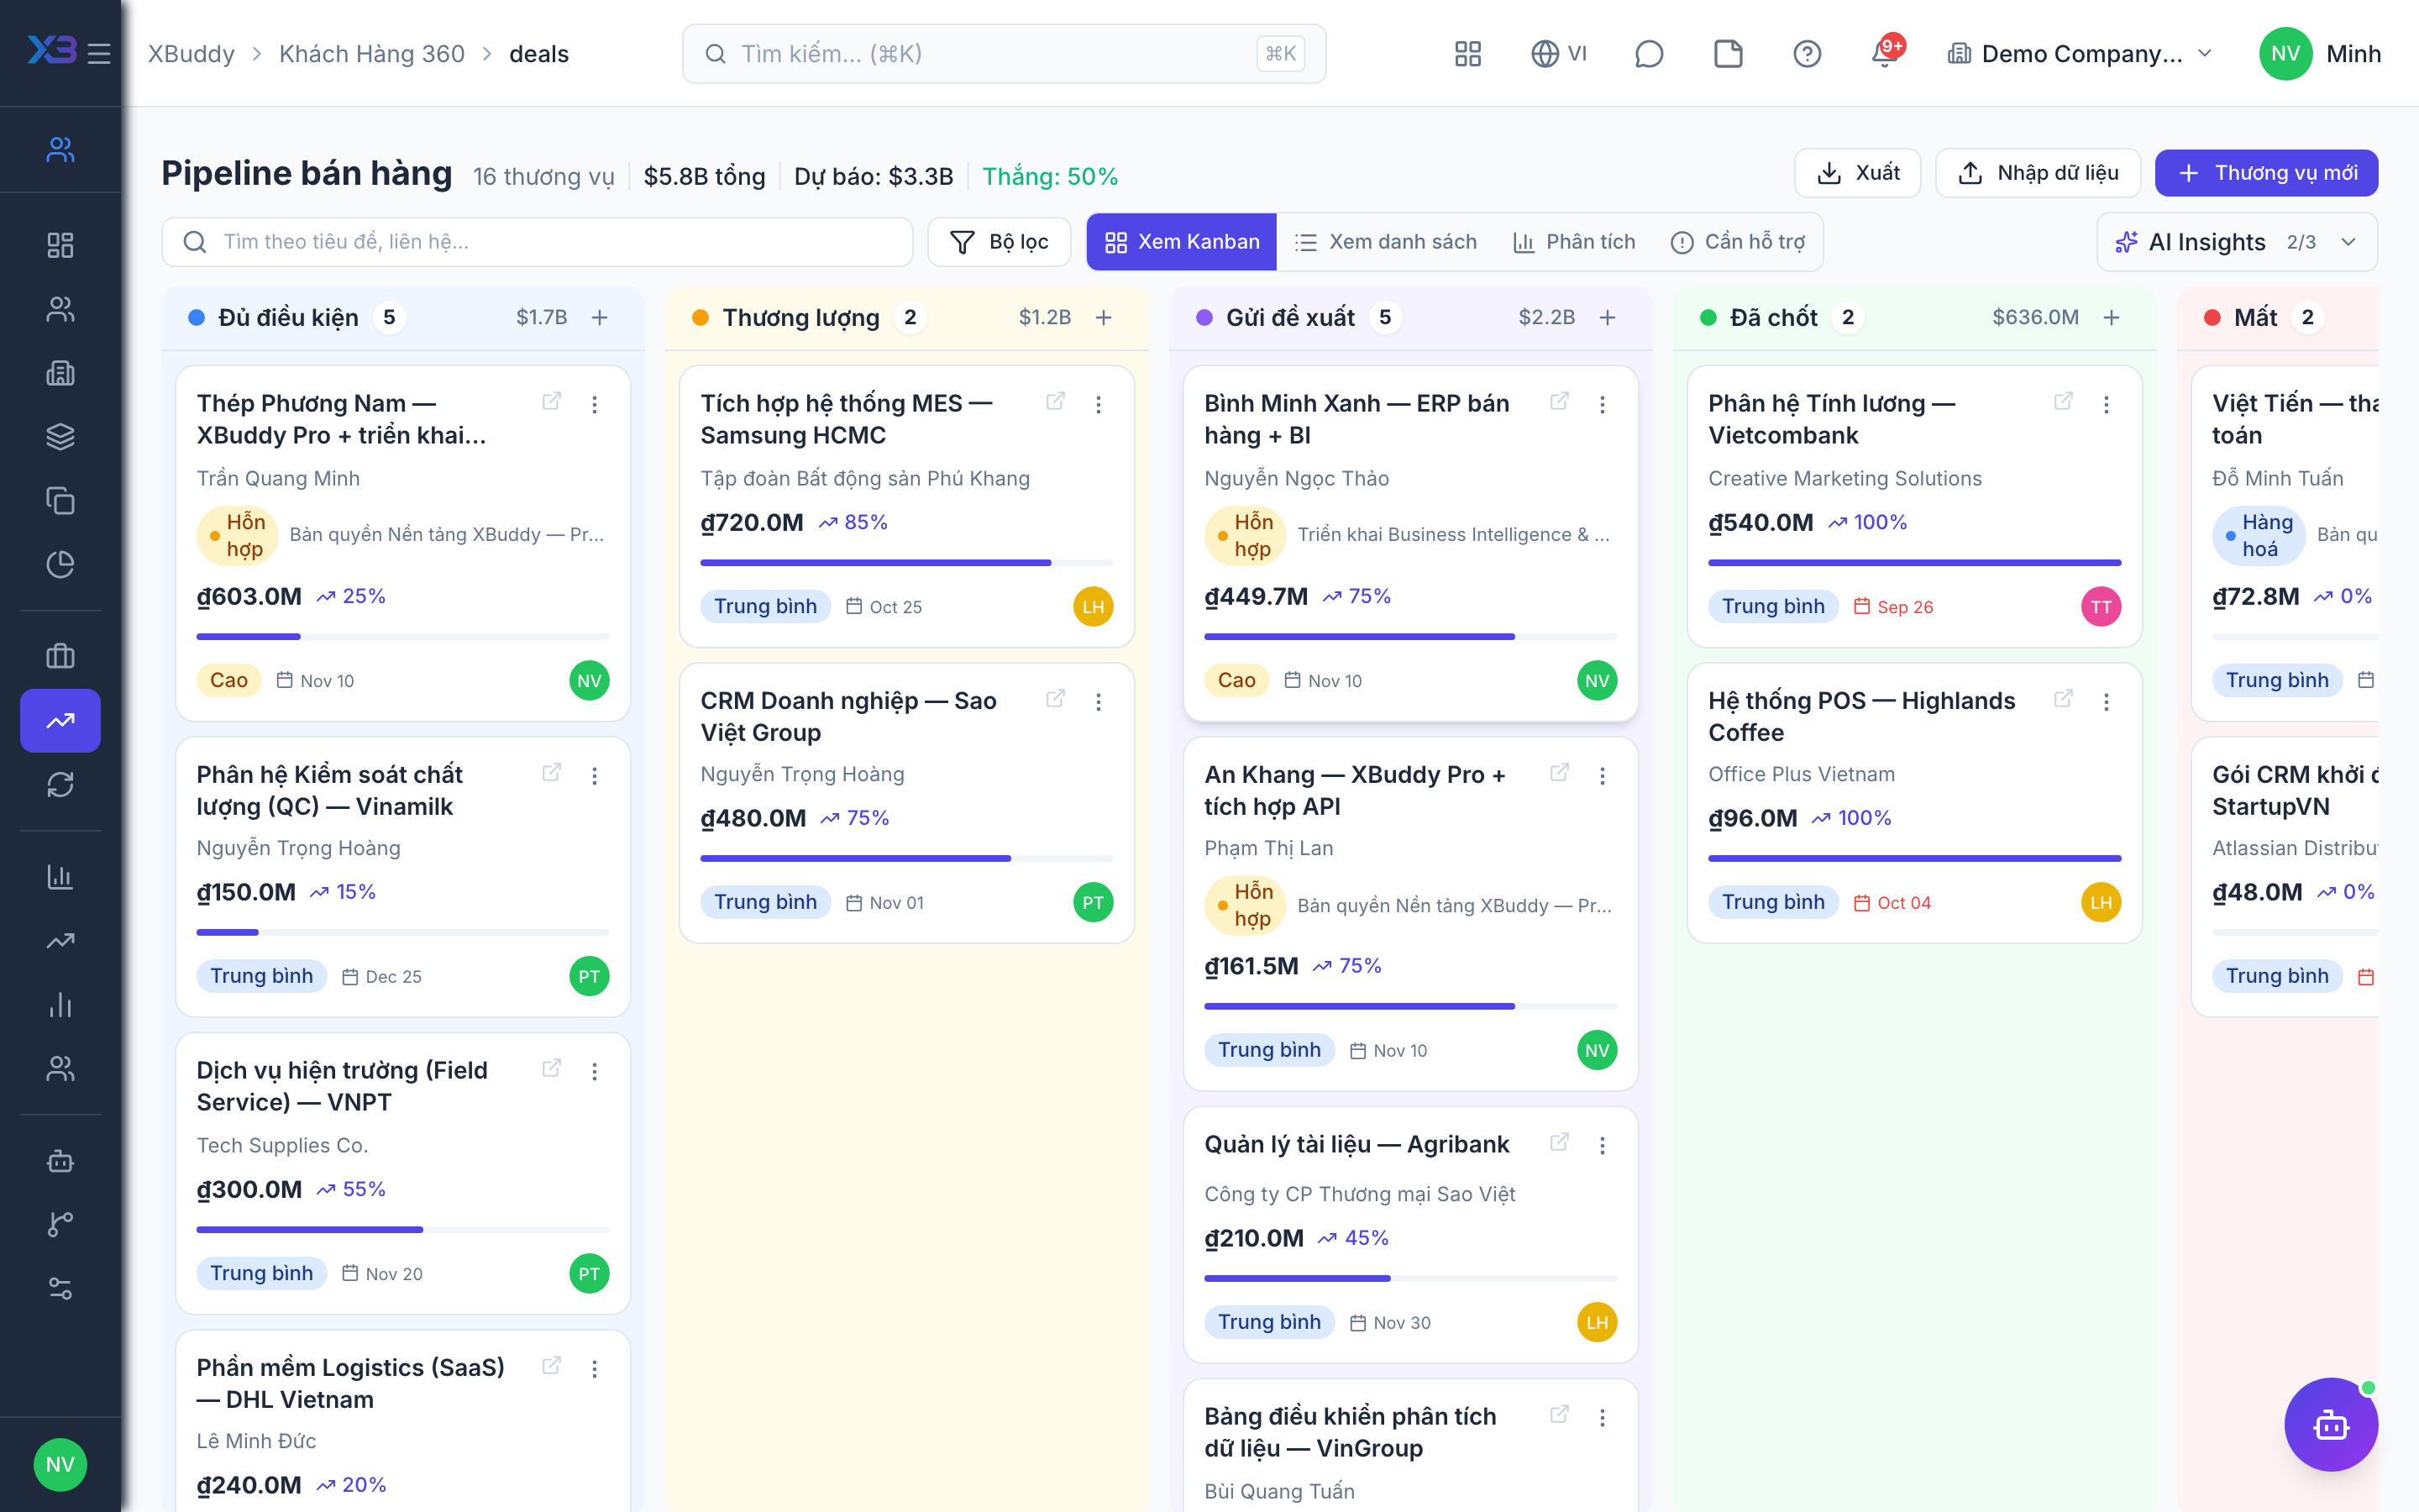Screen dimensions: 2419x1512
Task: Add a deal to the Đã chốt column
Action: [x=2111, y=317]
